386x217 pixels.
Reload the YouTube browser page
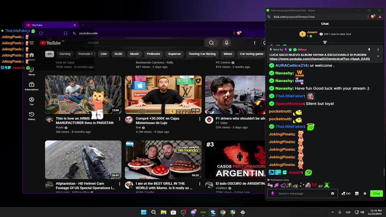tap(41, 33)
